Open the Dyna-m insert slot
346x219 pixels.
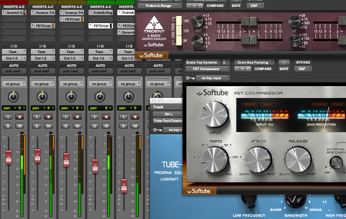click(126, 32)
